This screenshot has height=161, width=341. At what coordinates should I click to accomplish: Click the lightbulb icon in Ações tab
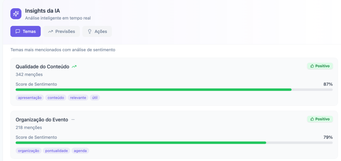[90, 32]
